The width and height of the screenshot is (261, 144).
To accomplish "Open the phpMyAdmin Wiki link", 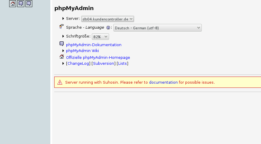I will 82,51.
